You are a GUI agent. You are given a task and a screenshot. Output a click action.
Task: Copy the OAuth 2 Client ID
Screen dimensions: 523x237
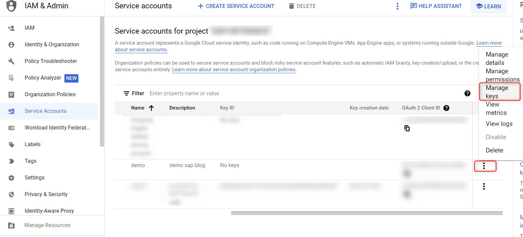pyautogui.click(x=407, y=128)
